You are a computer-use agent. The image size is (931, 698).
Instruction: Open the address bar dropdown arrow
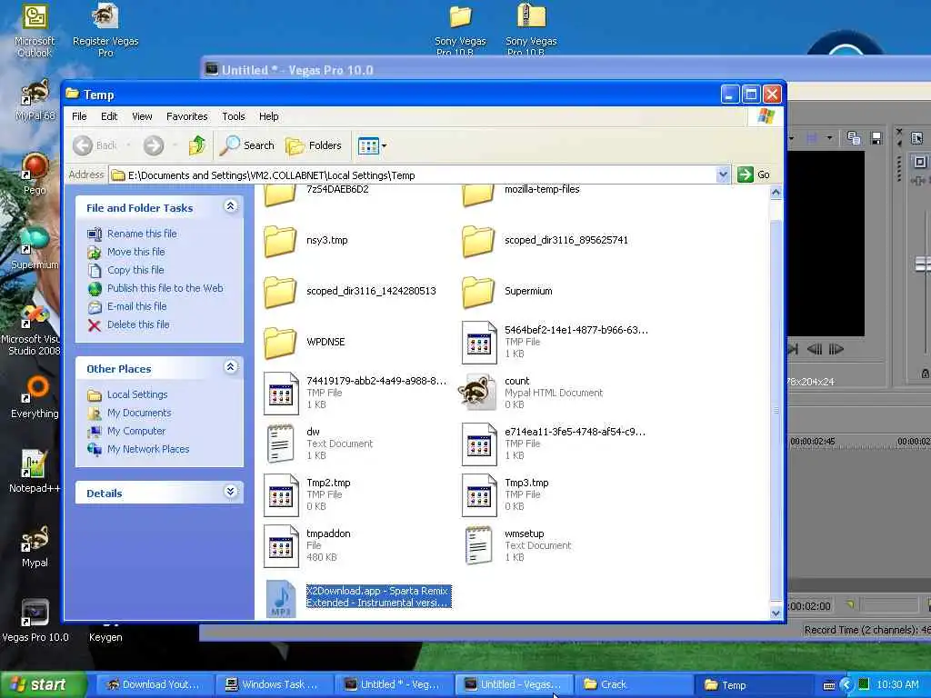[x=723, y=174]
